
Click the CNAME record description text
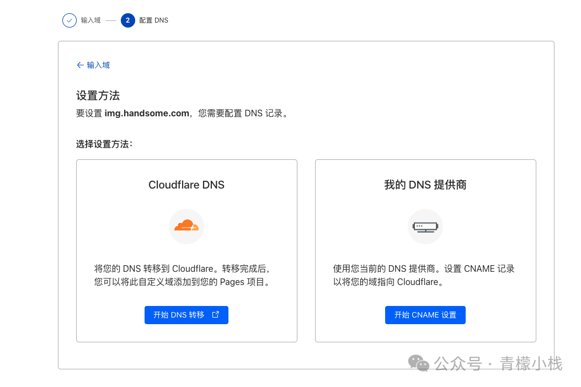(x=424, y=275)
